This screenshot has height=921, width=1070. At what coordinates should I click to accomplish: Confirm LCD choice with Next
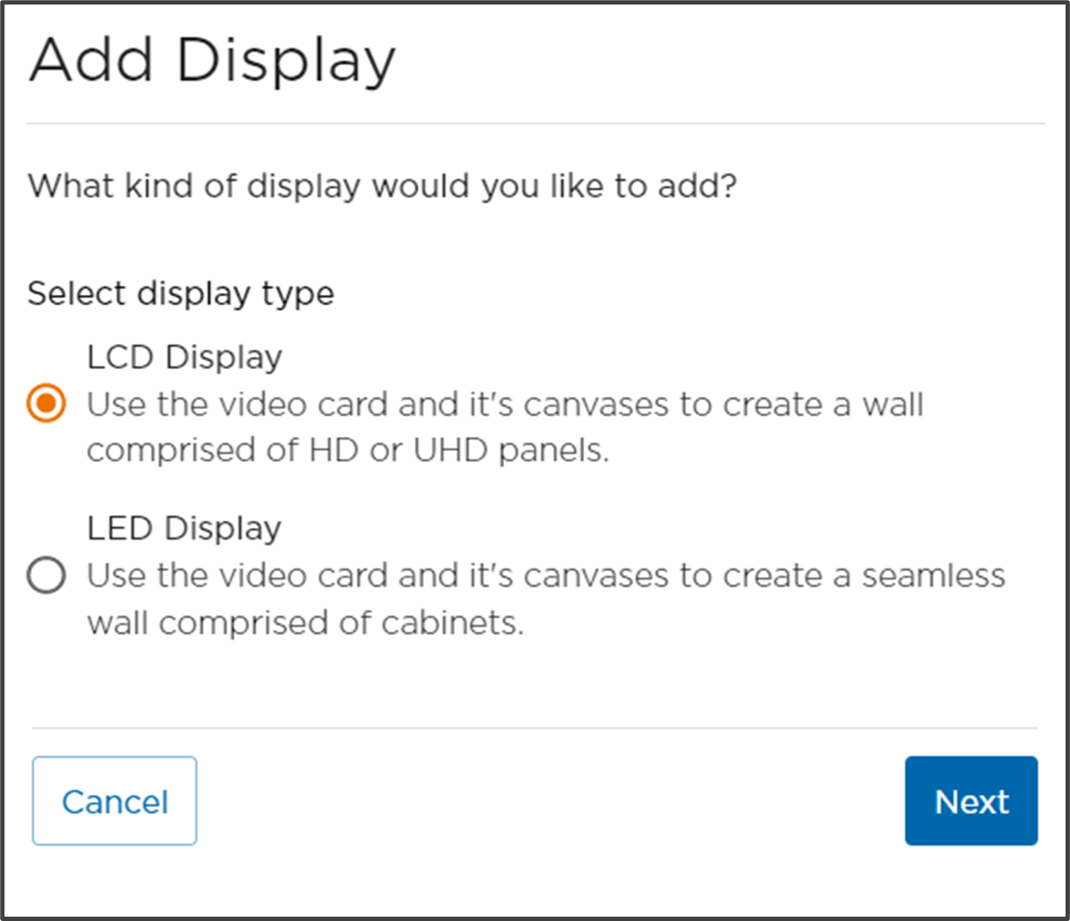[x=971, y=800]
